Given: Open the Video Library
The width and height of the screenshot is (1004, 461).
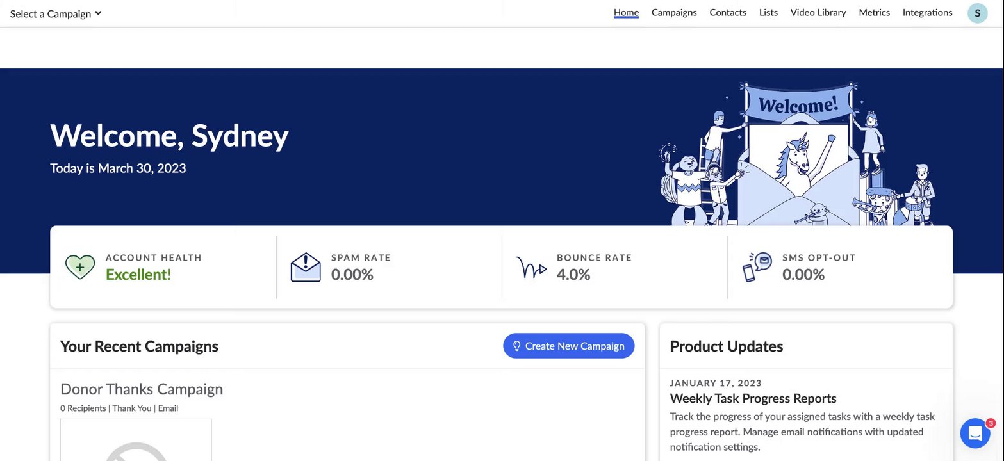Looking at the screenshot, I should (818, 12).
